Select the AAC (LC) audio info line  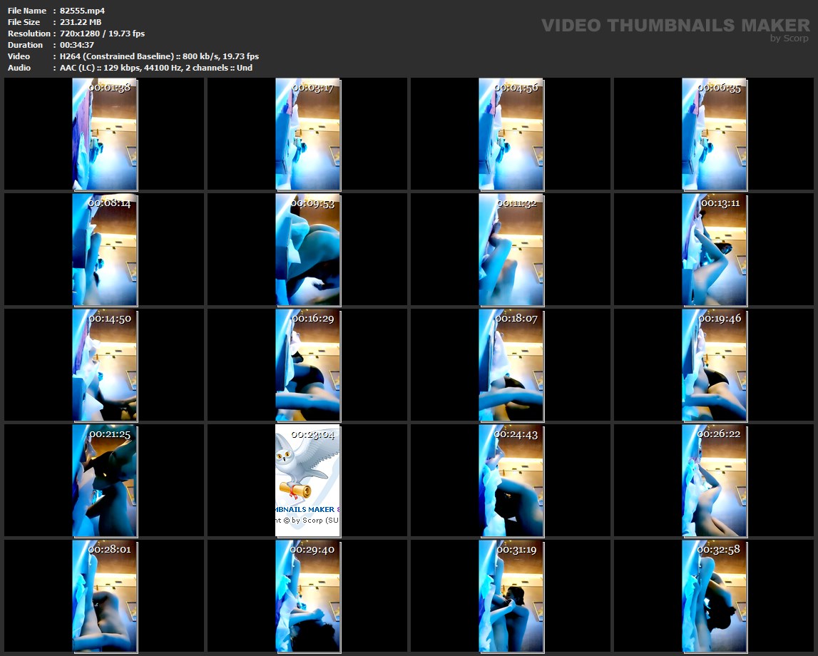tap(156, 68)
